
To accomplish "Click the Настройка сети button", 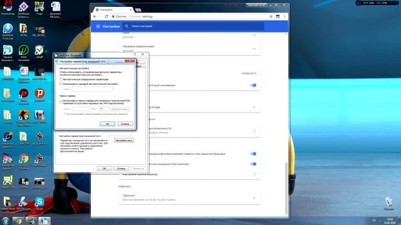I will [x=124, y=141].
